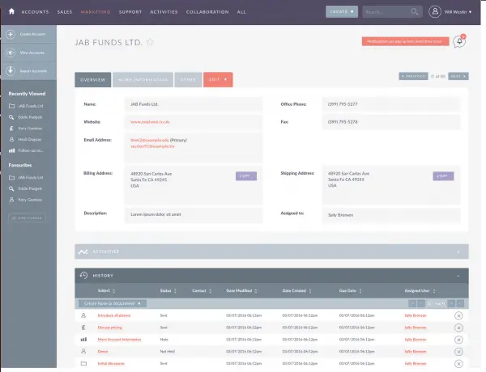
Task: Collapse the History panel
Action: pos(459,276)
